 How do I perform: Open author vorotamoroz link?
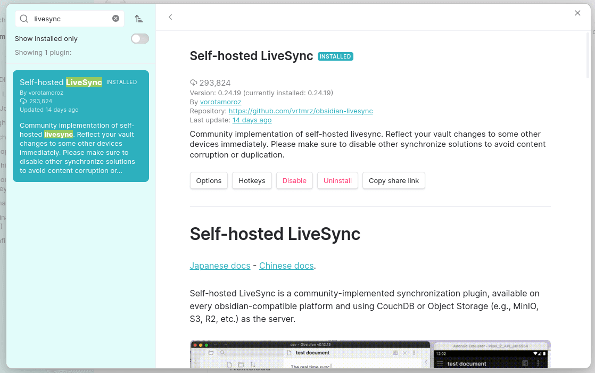pos(220,102)
